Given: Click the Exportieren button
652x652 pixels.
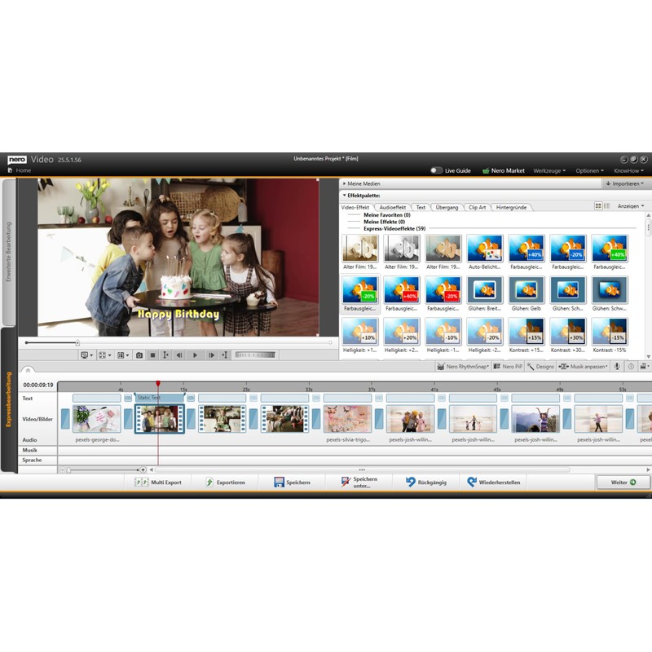Looking at the screenshot, I should click(x=225, y=482).
